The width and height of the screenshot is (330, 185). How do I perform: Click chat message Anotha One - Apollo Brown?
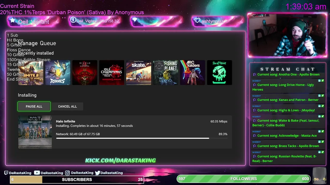click(288, 75)
